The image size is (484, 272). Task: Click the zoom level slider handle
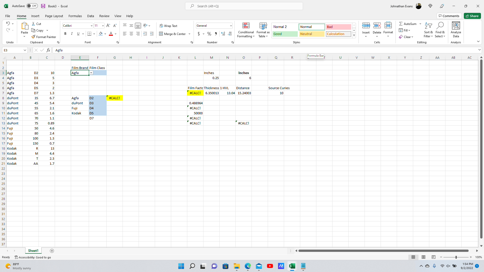tap(456, 257)
